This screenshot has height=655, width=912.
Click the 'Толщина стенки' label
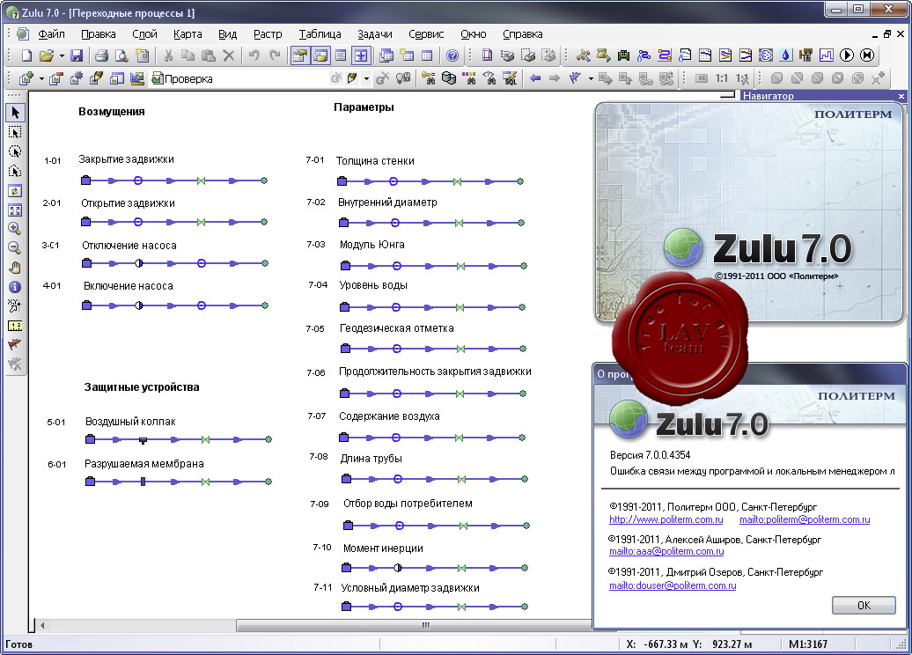pyautogui.click(x=375, y=161)
